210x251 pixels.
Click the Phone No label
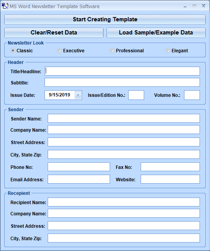21,167
